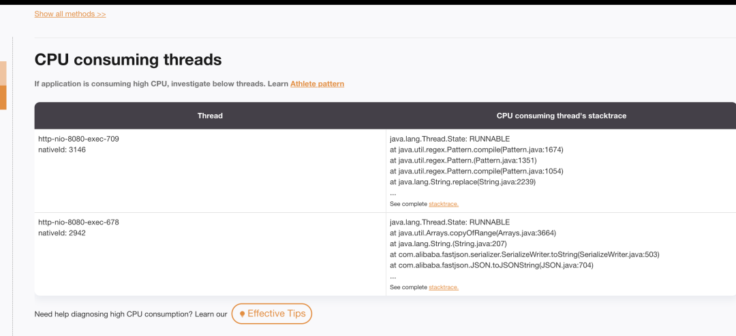Select the dark orange sidebar marker
The height and width of the screenshot is (336, 736).
[x=3, y=97]
